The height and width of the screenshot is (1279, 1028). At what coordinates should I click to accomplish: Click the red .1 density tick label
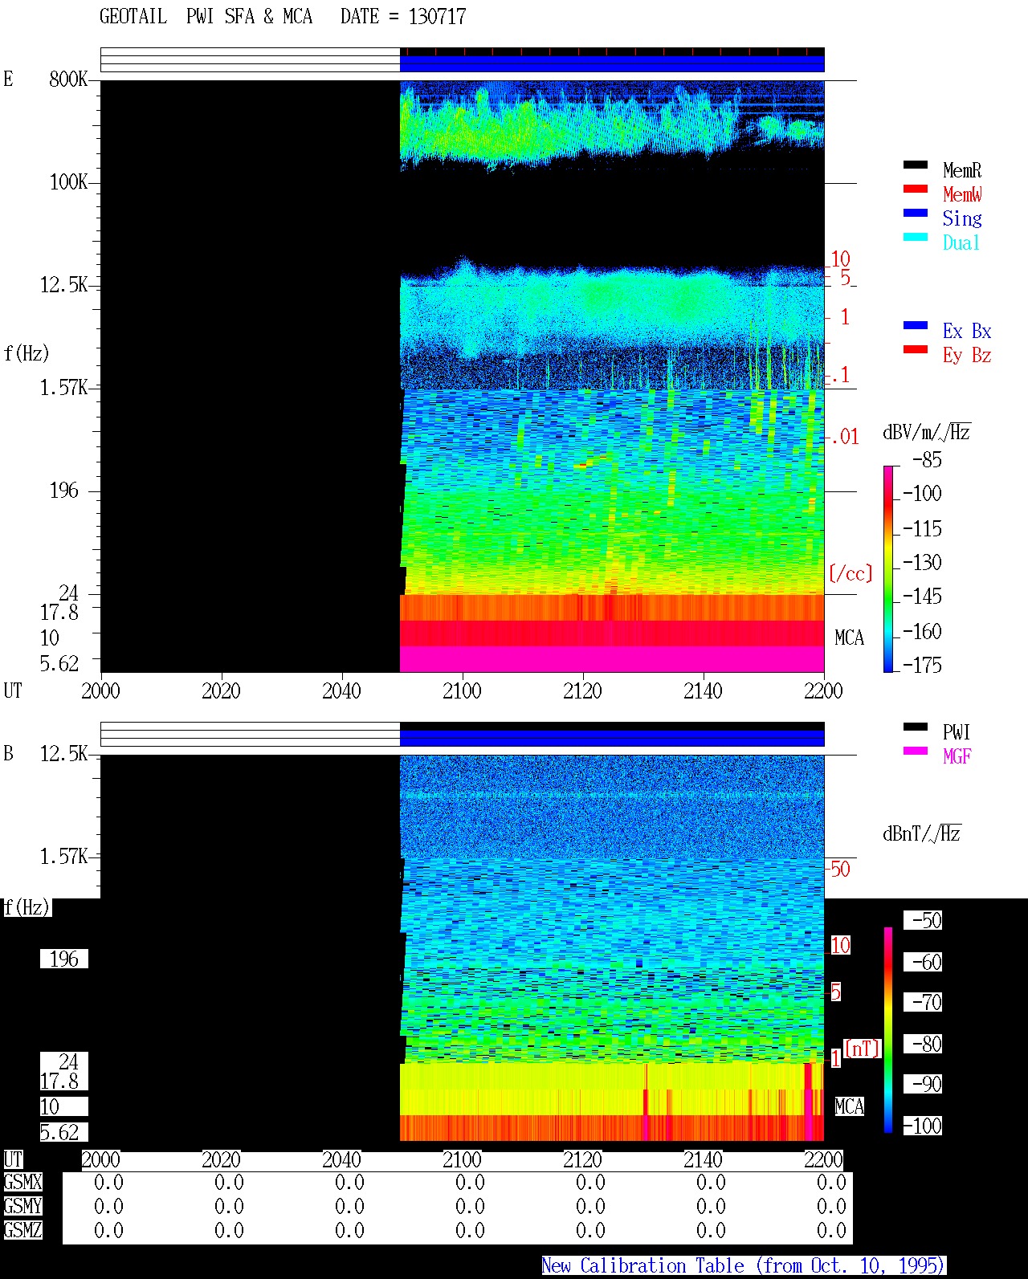tap(840, 375)
